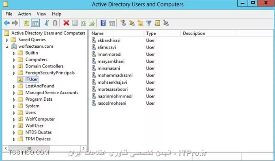The width and height of the screenshot is (275, 161).
Task: Select user imanmoradi in the list
Action: [x=110, y=54]
